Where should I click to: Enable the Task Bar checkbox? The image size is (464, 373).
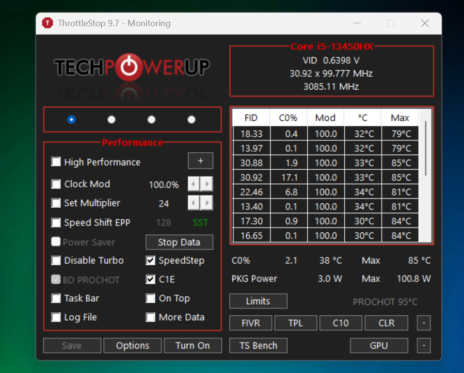pyautogui.click(x=56, y=298)
